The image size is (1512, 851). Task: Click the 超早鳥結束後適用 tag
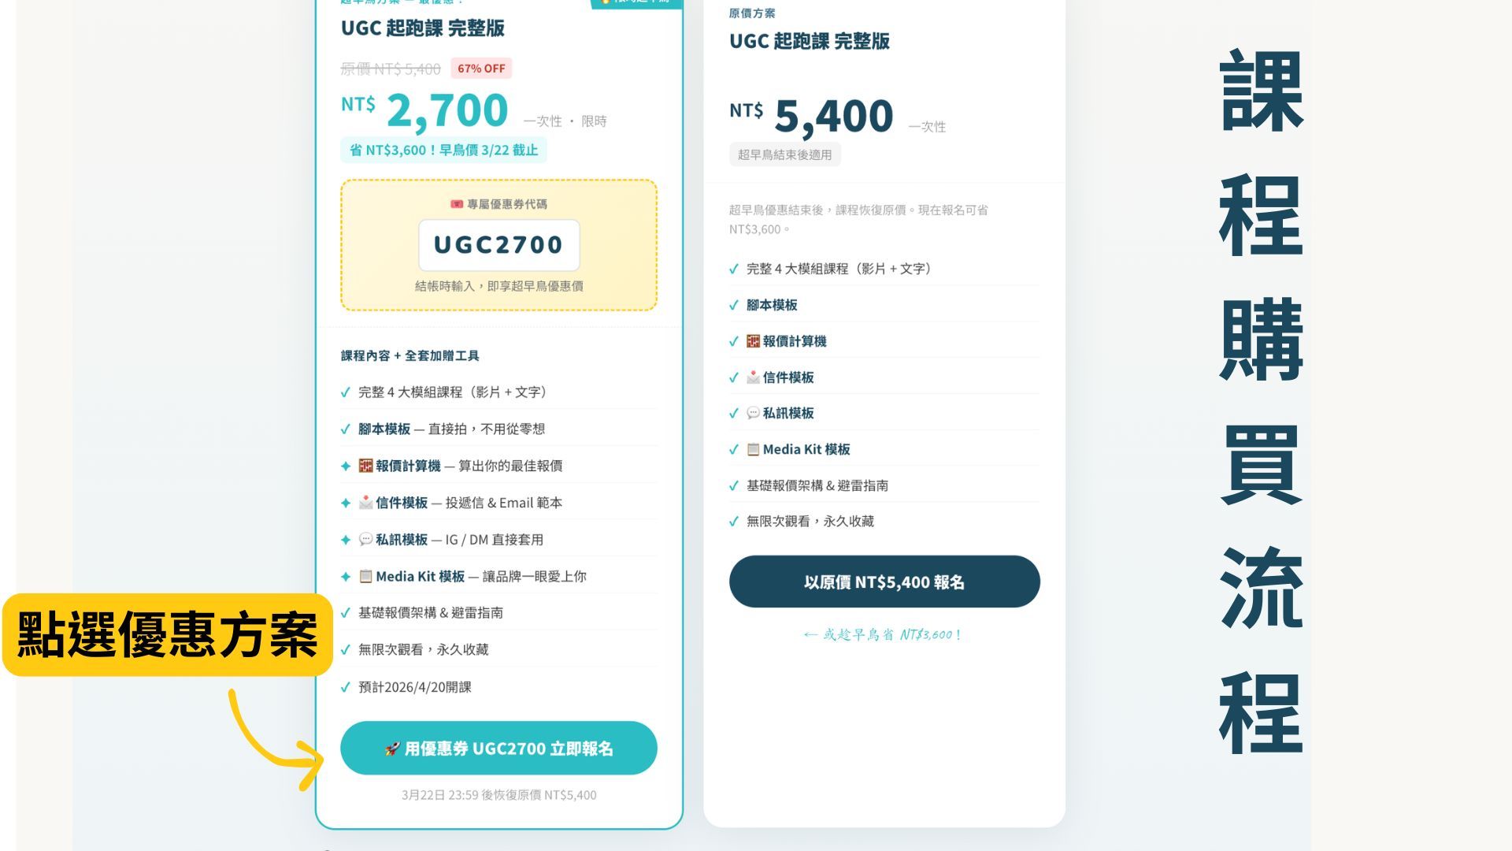click(x=785, y=154)
